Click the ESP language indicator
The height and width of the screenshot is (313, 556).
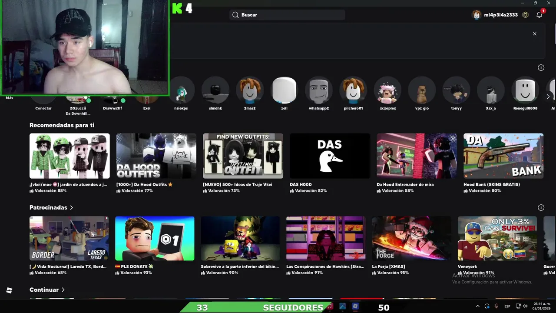(x=507, y=306)
